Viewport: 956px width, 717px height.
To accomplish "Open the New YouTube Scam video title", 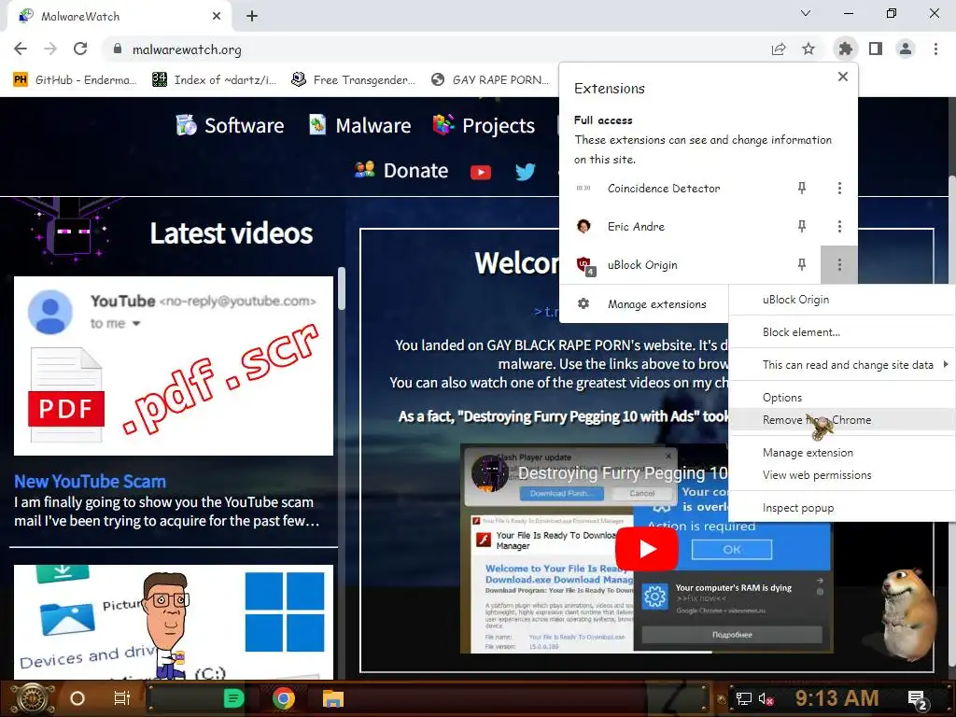I will 91,481.
